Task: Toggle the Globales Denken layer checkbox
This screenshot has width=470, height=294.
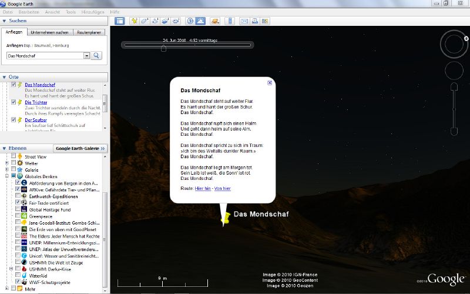Action: [14, 175]
